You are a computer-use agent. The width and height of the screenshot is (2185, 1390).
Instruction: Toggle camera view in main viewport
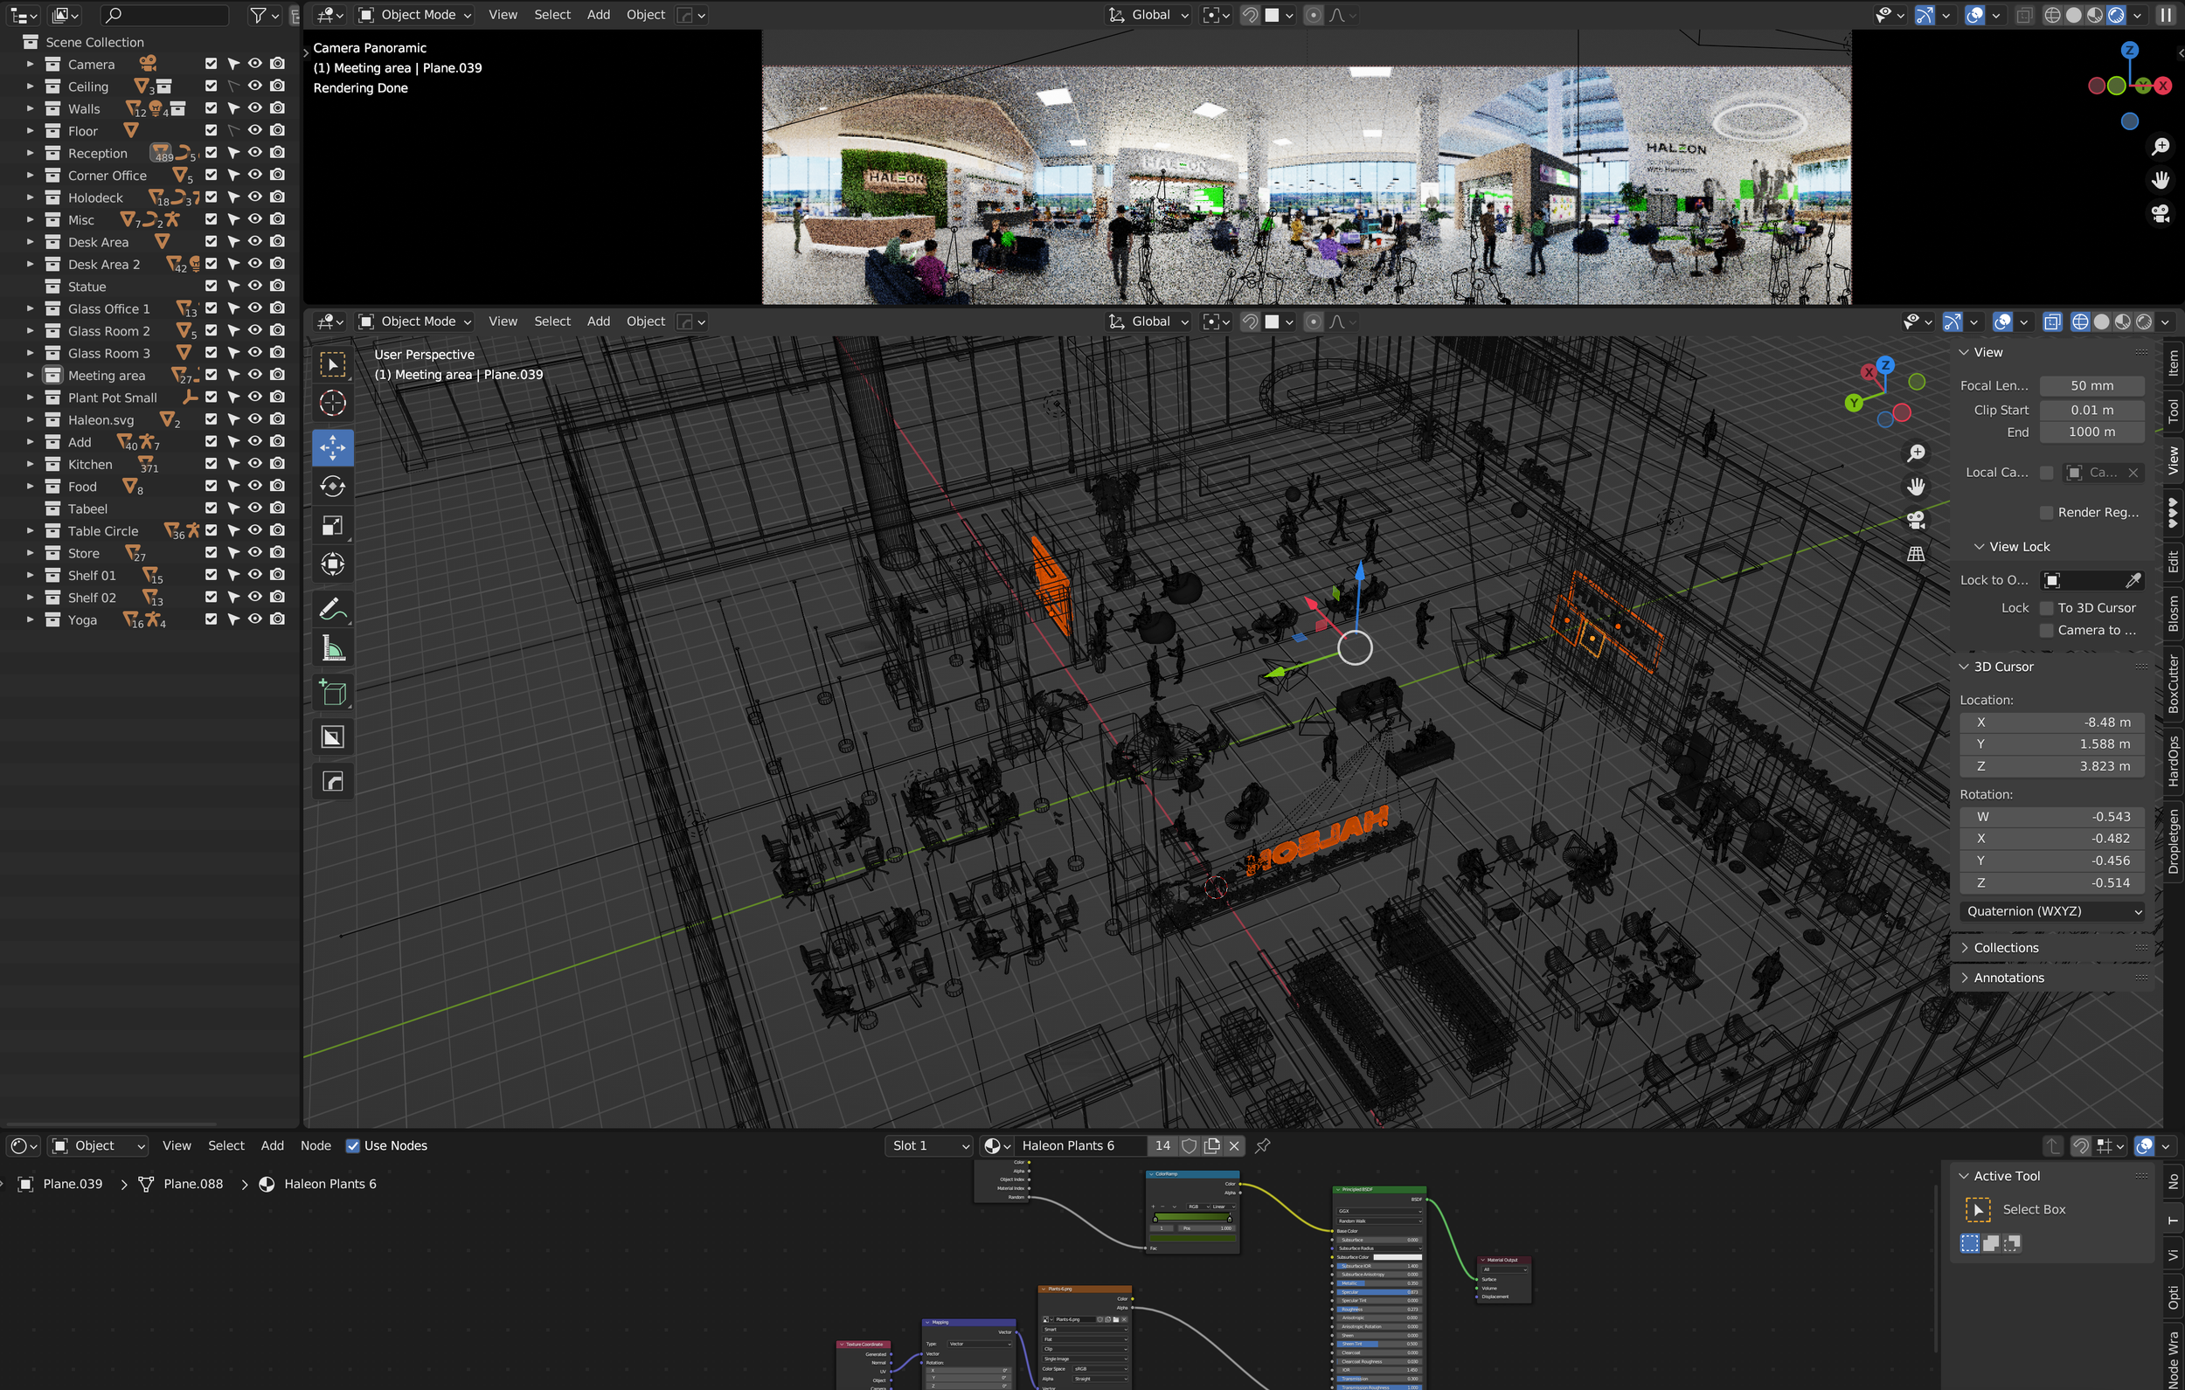[1916, 520]
